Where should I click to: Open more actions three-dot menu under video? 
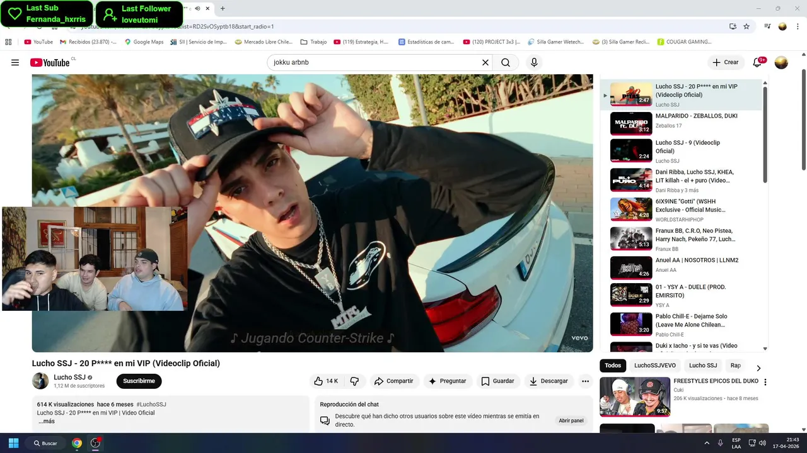tap(585, 381)
